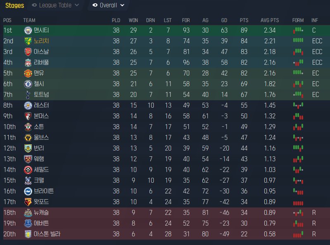Open the 노리치 team name link
The image size is (330, 245).
(41, 41)
